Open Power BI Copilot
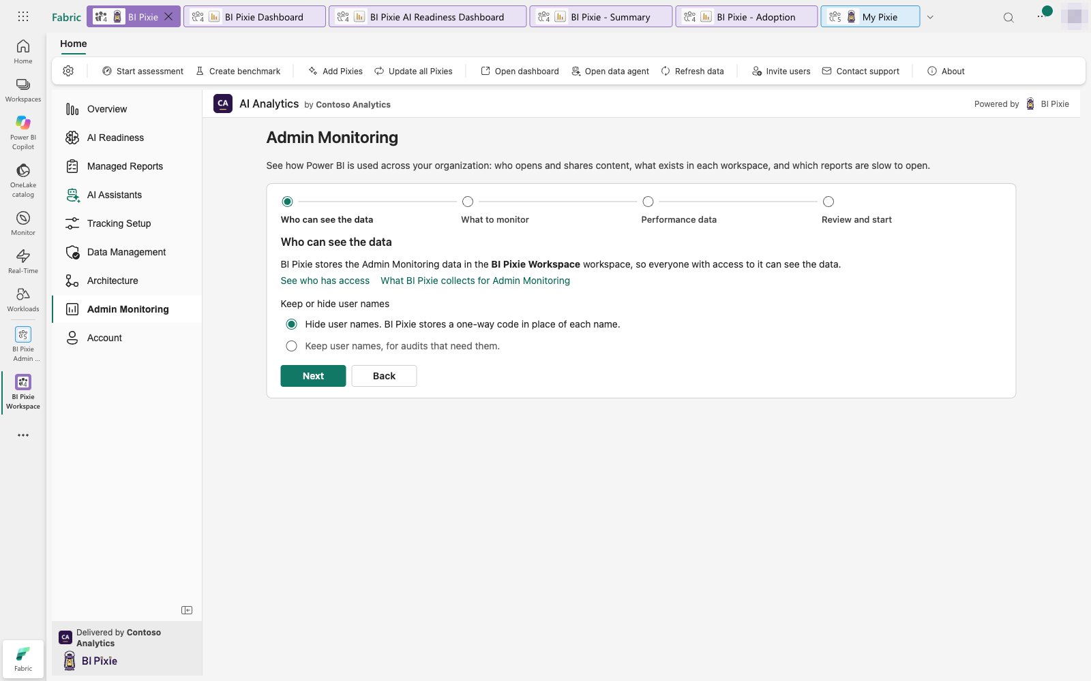 pyautogui.click(x=23, y=132)
